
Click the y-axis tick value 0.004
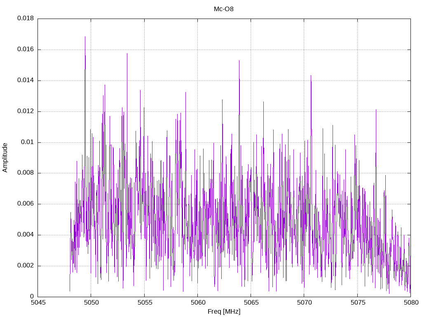26,235
